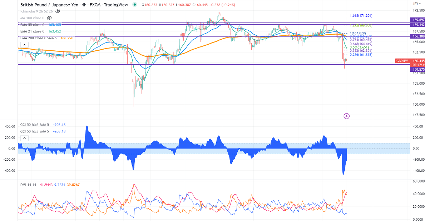Screen dimensions: 425x221
Task: Click the British Pound / Japanese Yen title
Action: point(50,5)
